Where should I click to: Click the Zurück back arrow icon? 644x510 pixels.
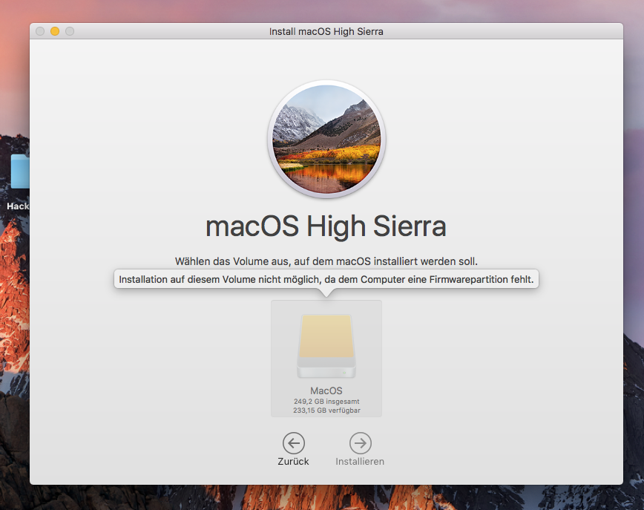click(x=294, y=443)
